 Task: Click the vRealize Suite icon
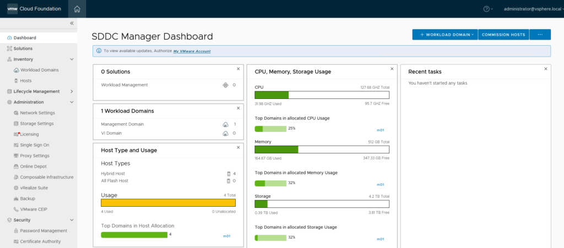[16, 188]
